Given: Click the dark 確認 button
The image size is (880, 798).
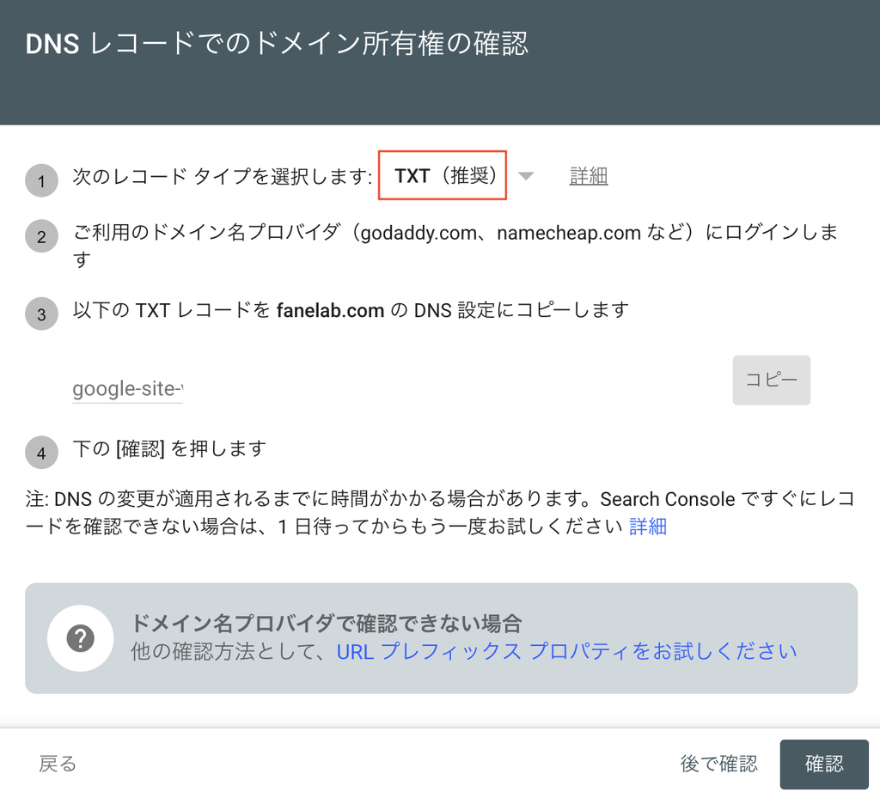Looking at the screenshot, I should [x=824, y=764].
